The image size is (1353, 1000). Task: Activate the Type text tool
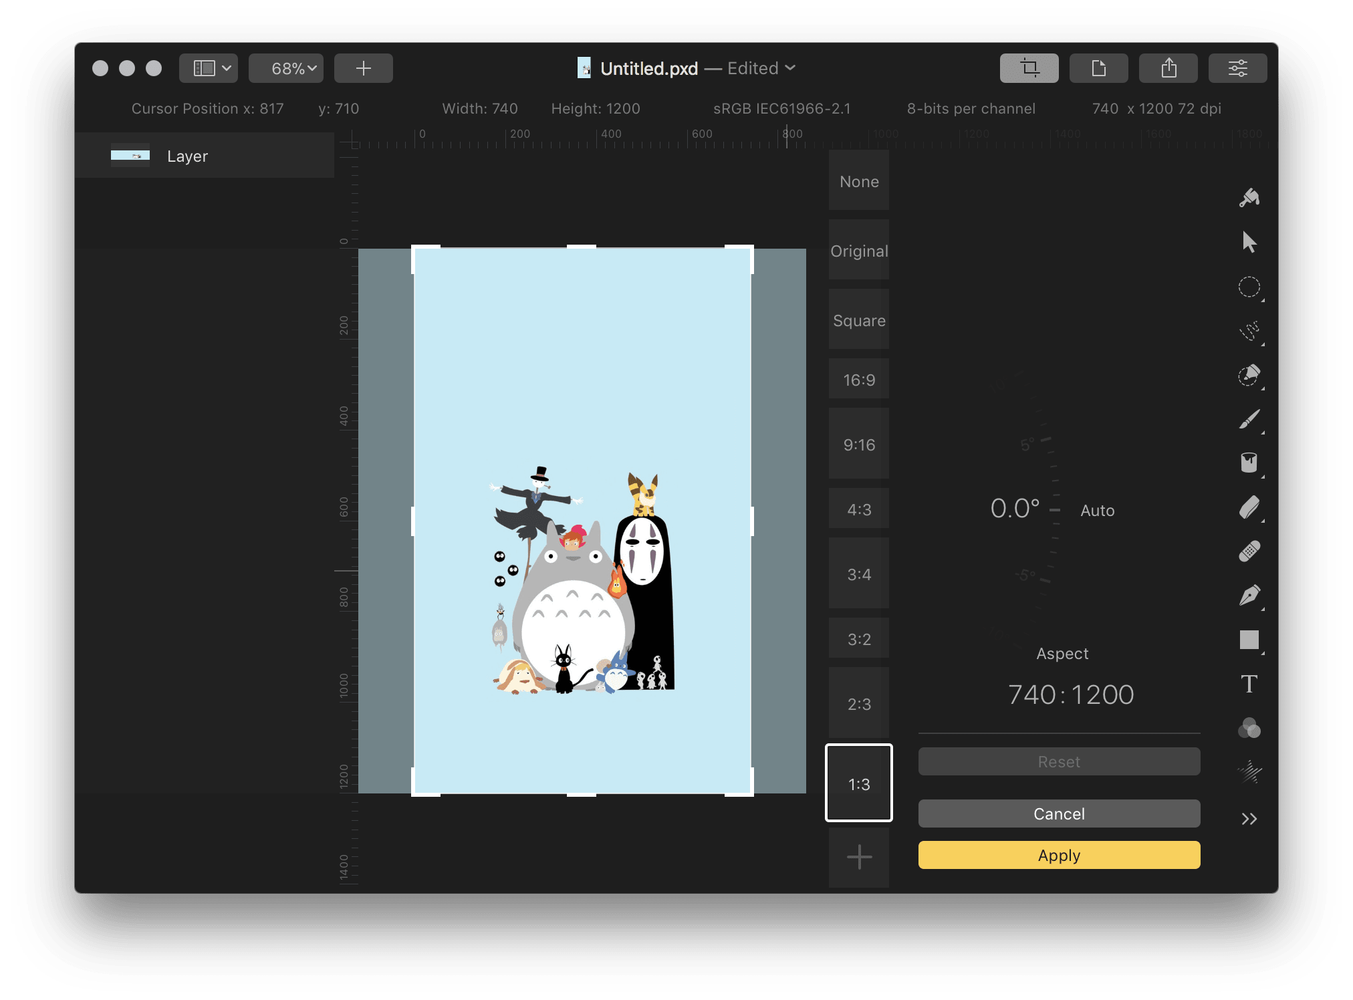(1249, 684)
